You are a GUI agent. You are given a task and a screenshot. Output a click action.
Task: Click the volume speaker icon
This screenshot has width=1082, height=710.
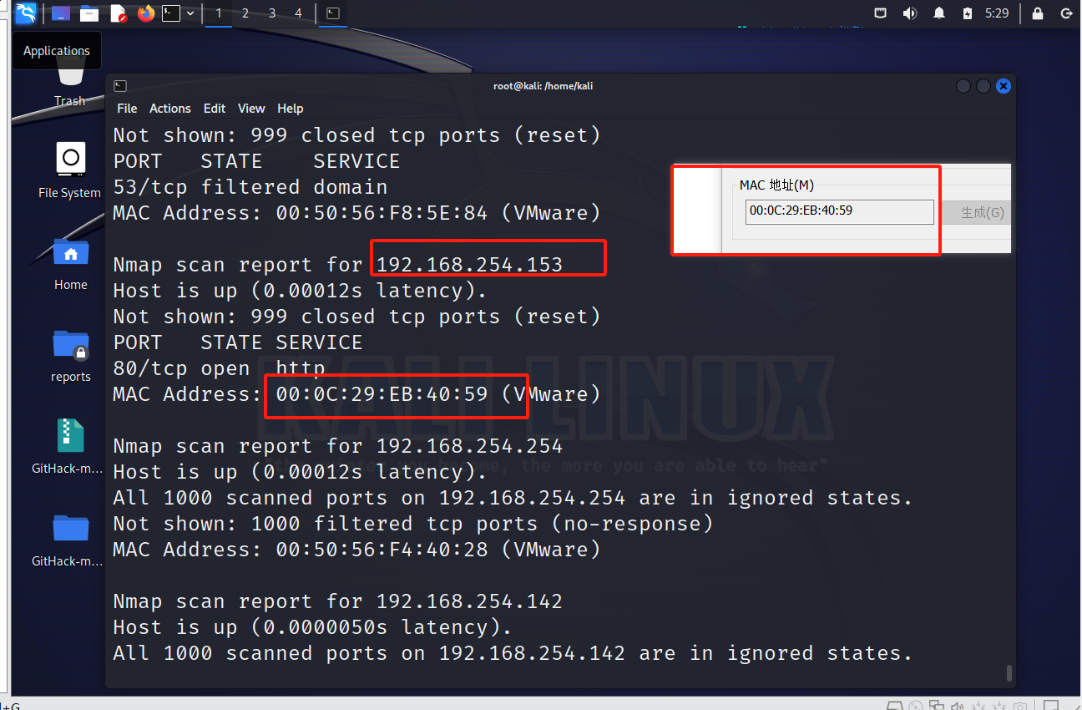tap(909, 13)
